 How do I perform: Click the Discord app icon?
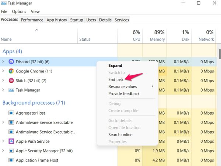[x=11, y=62]
